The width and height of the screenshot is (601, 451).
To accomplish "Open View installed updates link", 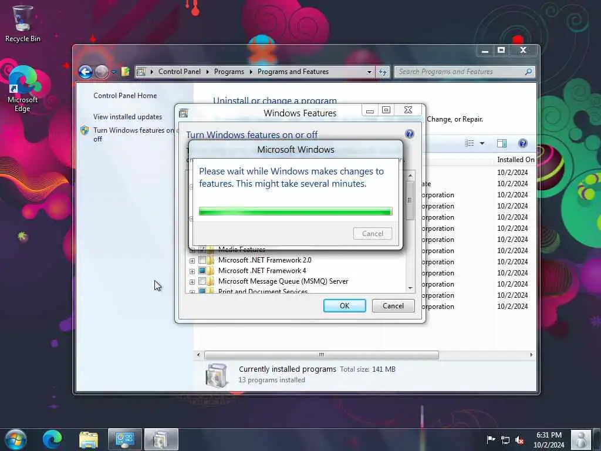I will click(127, 117).
